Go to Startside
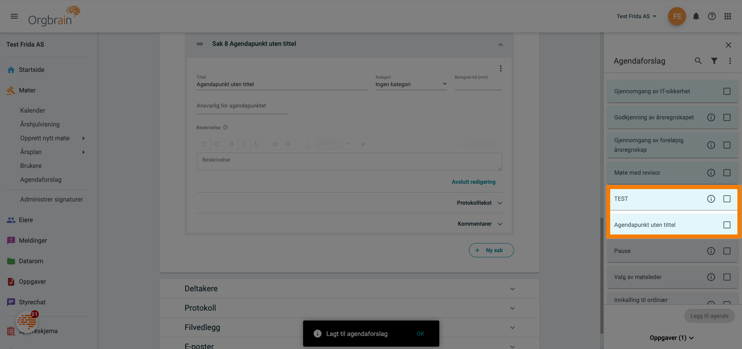742x349 pixels. (x=32, y=70)
